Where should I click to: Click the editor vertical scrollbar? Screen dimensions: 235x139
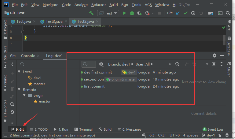224,40
